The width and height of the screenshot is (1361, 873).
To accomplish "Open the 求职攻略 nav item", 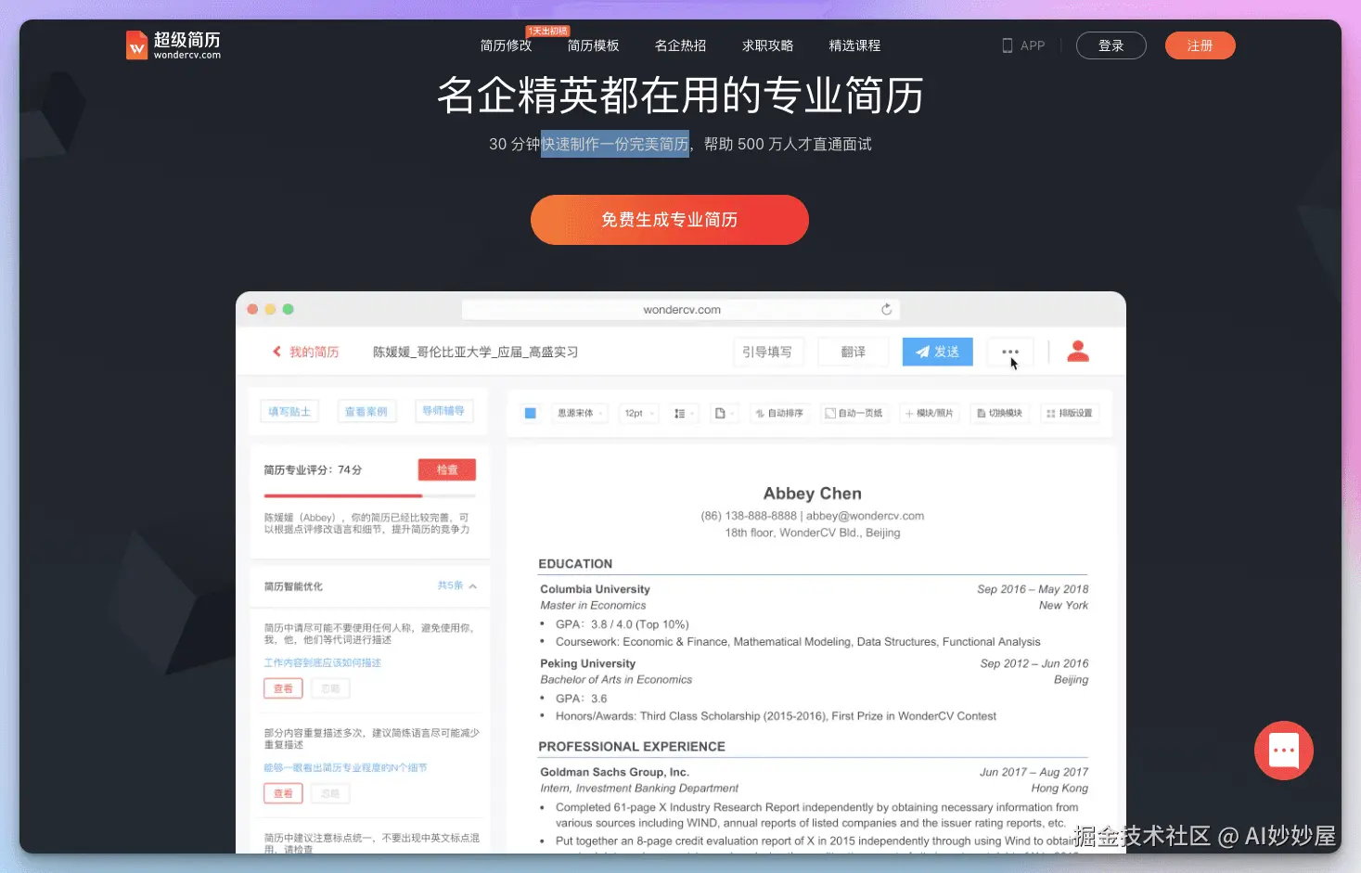I will 767,45.
